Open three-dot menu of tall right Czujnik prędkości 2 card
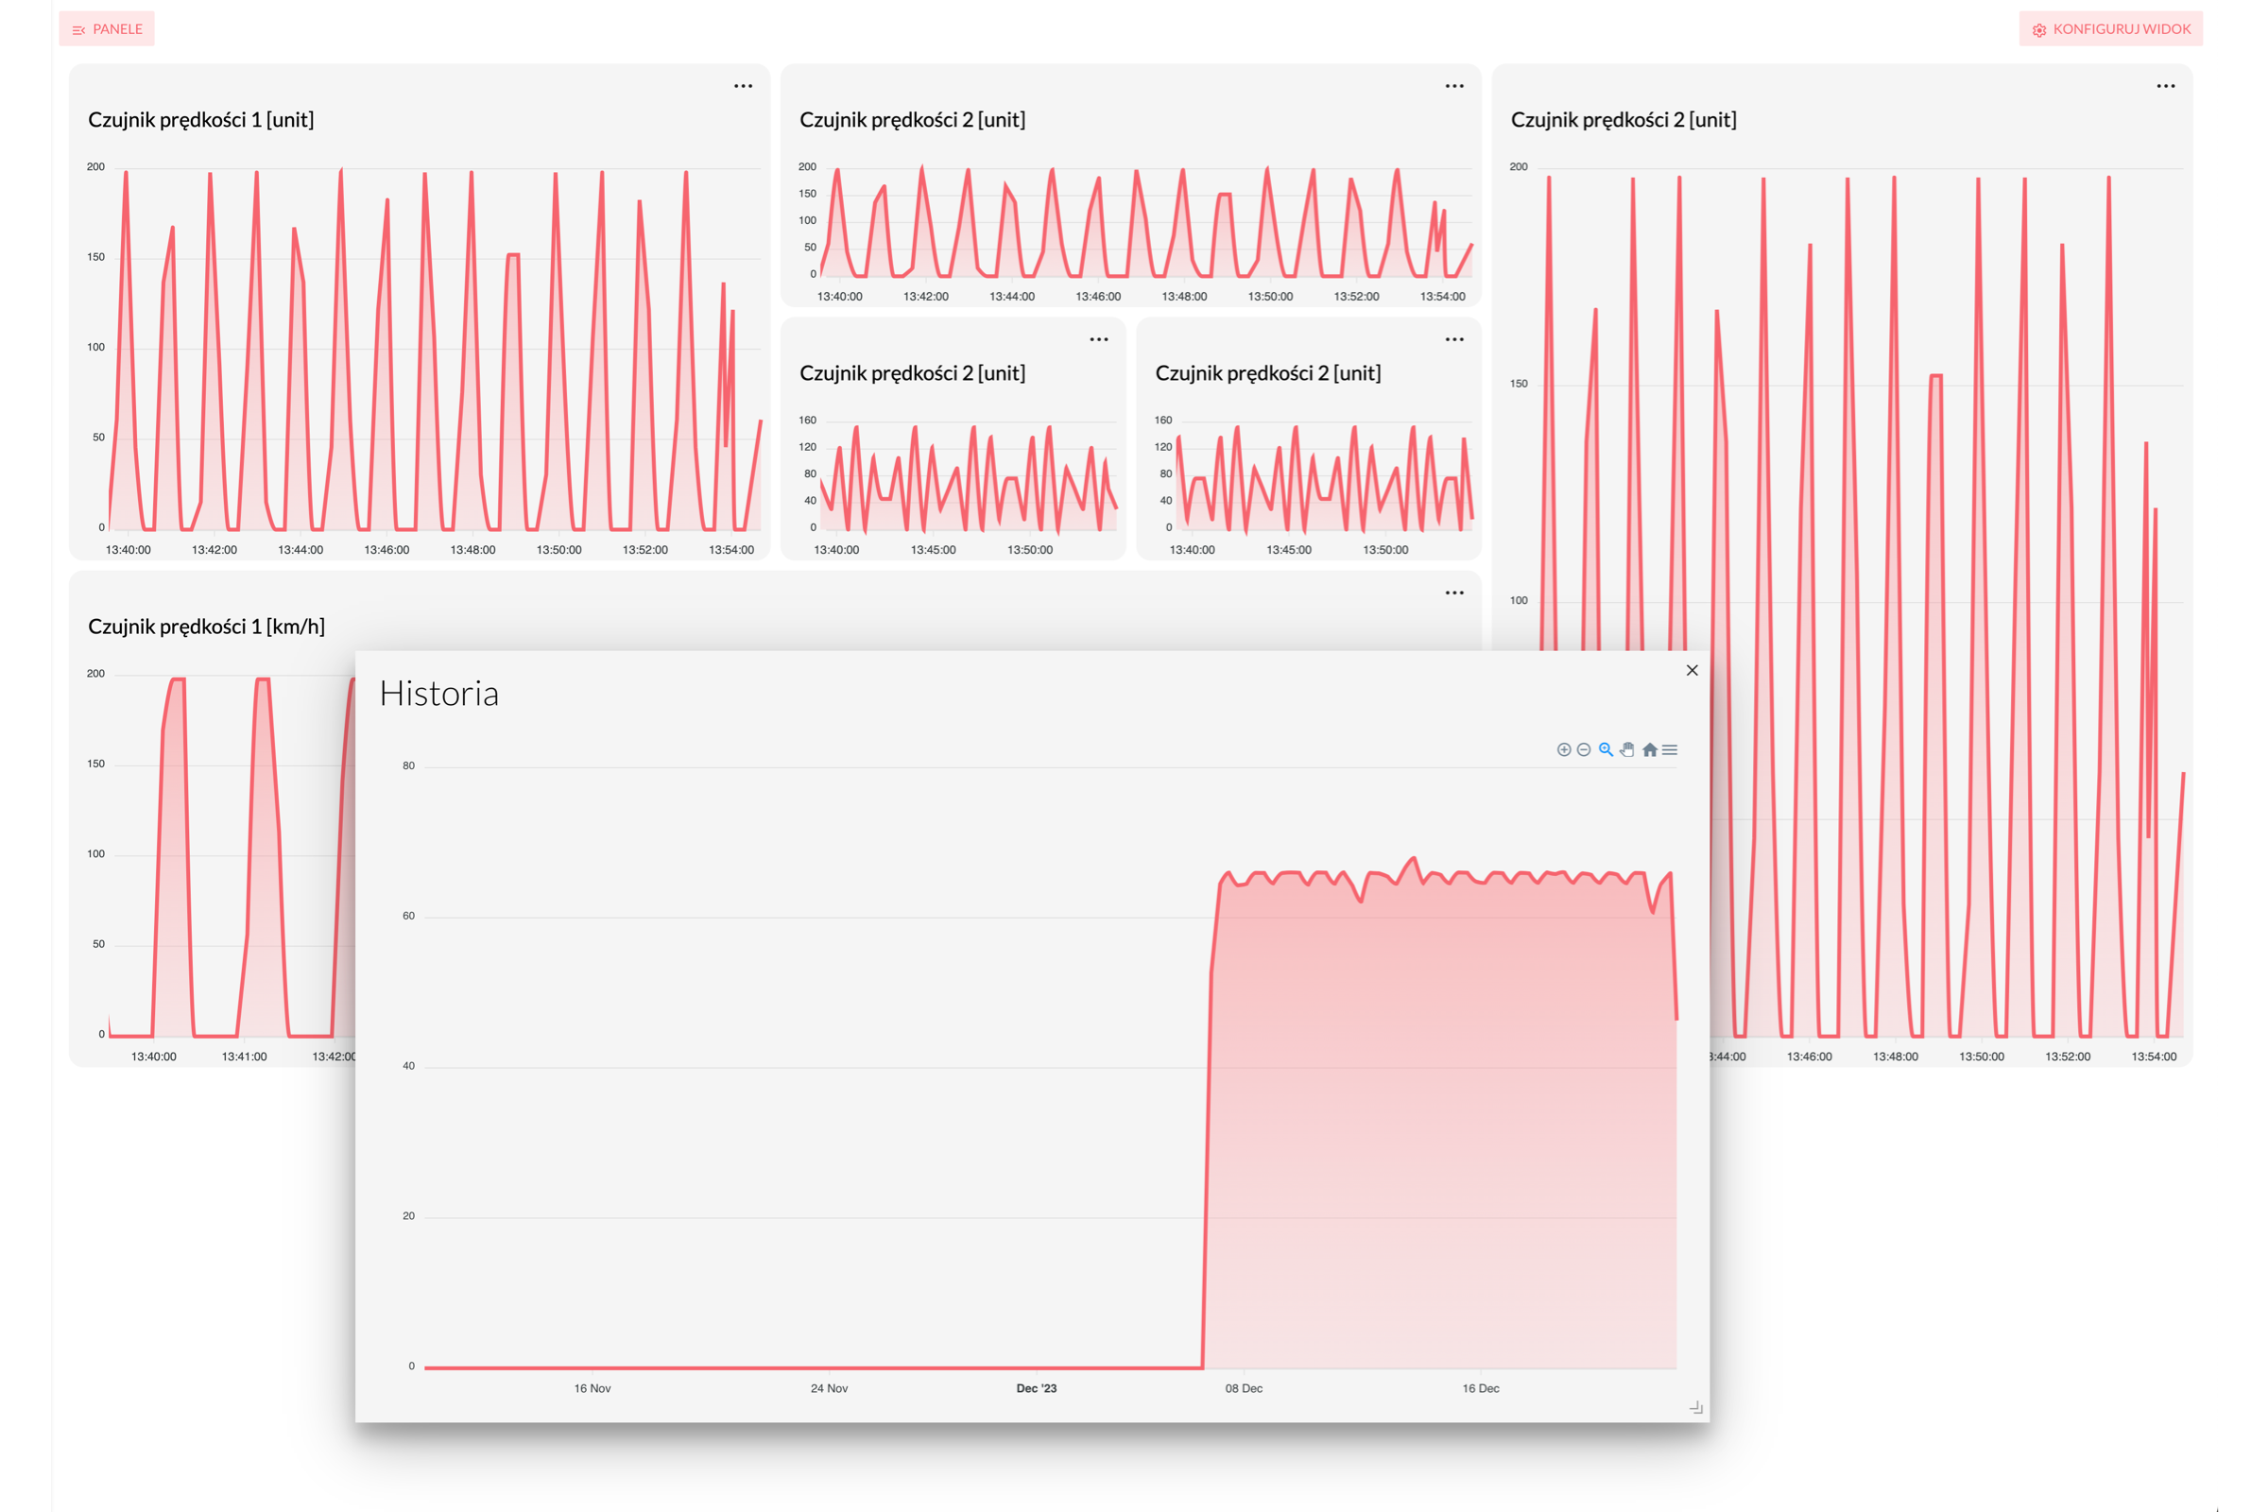Image resolution: width=2268 pixels, height=1512 pixels. (2165, 86)
